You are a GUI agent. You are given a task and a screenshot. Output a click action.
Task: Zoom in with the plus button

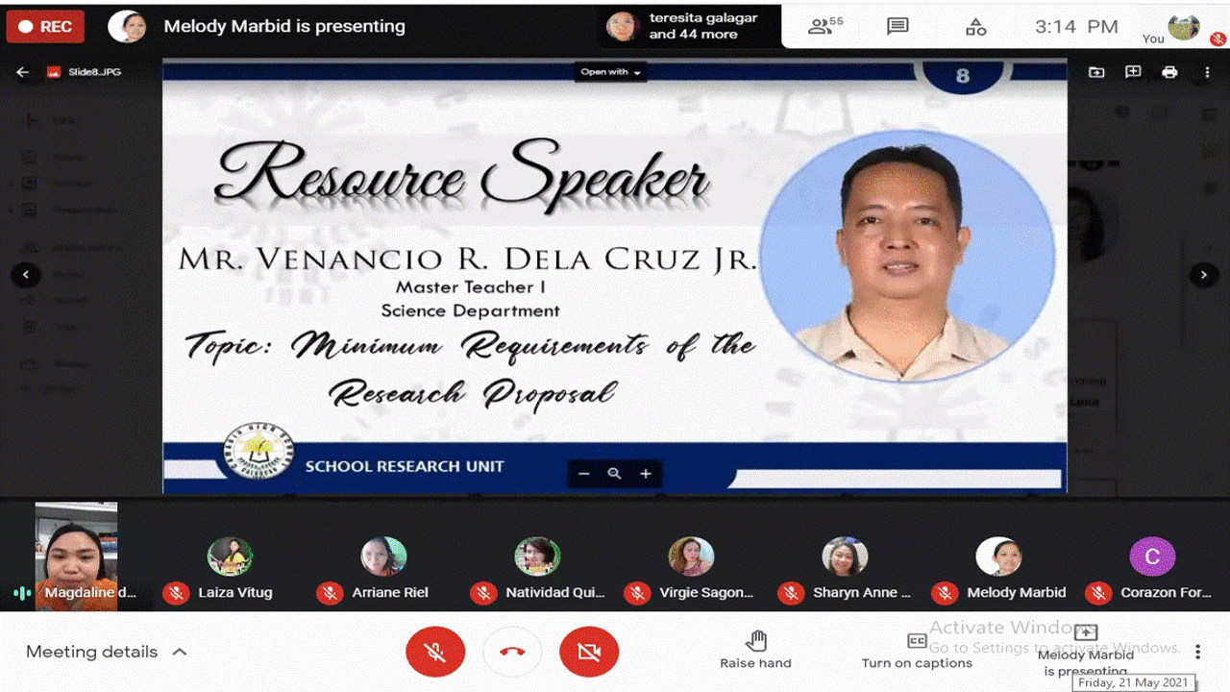[x=646, y=473]
